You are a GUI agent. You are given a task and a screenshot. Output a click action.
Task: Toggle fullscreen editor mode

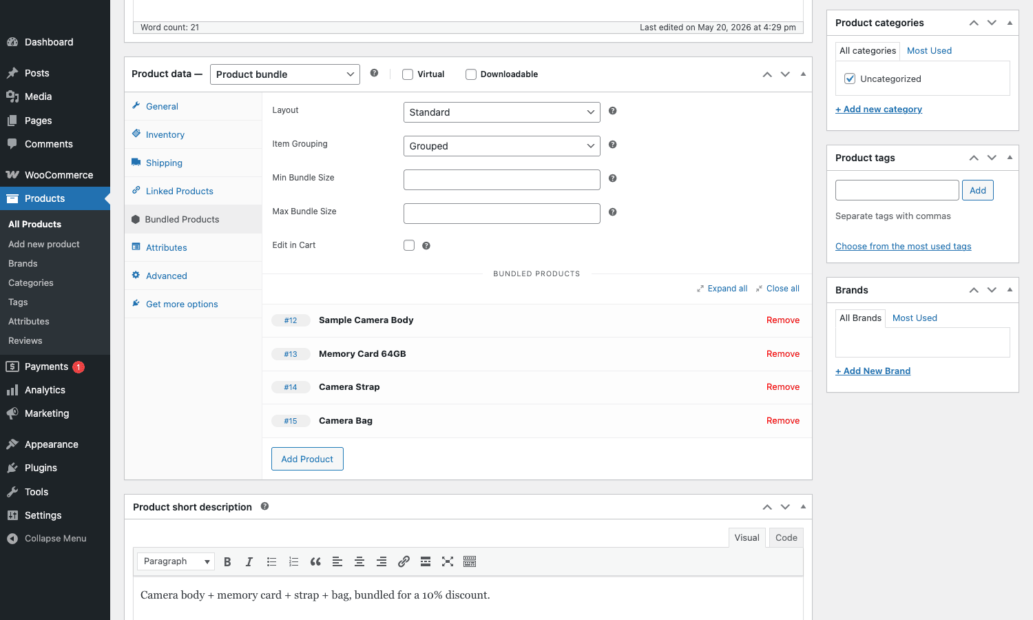coord(448,561)
